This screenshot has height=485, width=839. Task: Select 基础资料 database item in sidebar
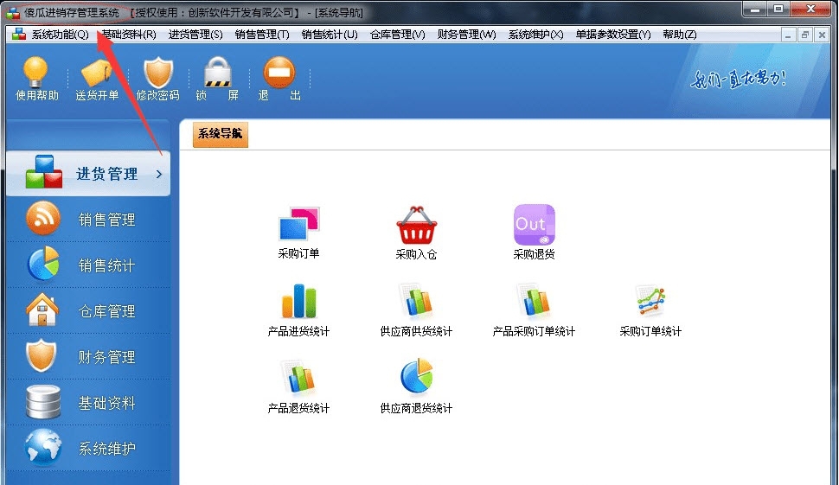[x=88, y=403]
